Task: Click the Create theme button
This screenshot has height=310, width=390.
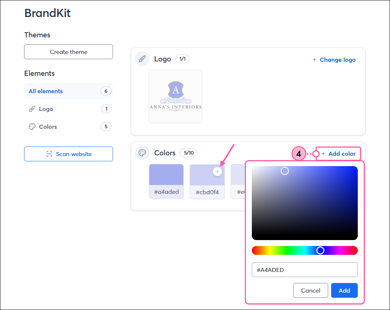Action: click(x=68, y=52)
